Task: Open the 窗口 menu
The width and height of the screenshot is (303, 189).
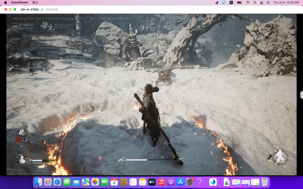Action: coord(35,2)
